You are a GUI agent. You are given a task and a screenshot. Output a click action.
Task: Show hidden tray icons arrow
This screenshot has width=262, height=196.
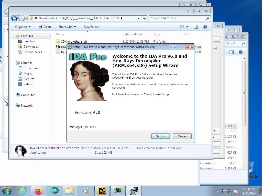[217, 191]
